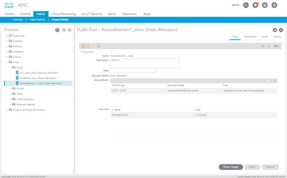Viewport: 287px width, 178px height.
Task: Open the search icon in top bar
Action: [246, 5]
